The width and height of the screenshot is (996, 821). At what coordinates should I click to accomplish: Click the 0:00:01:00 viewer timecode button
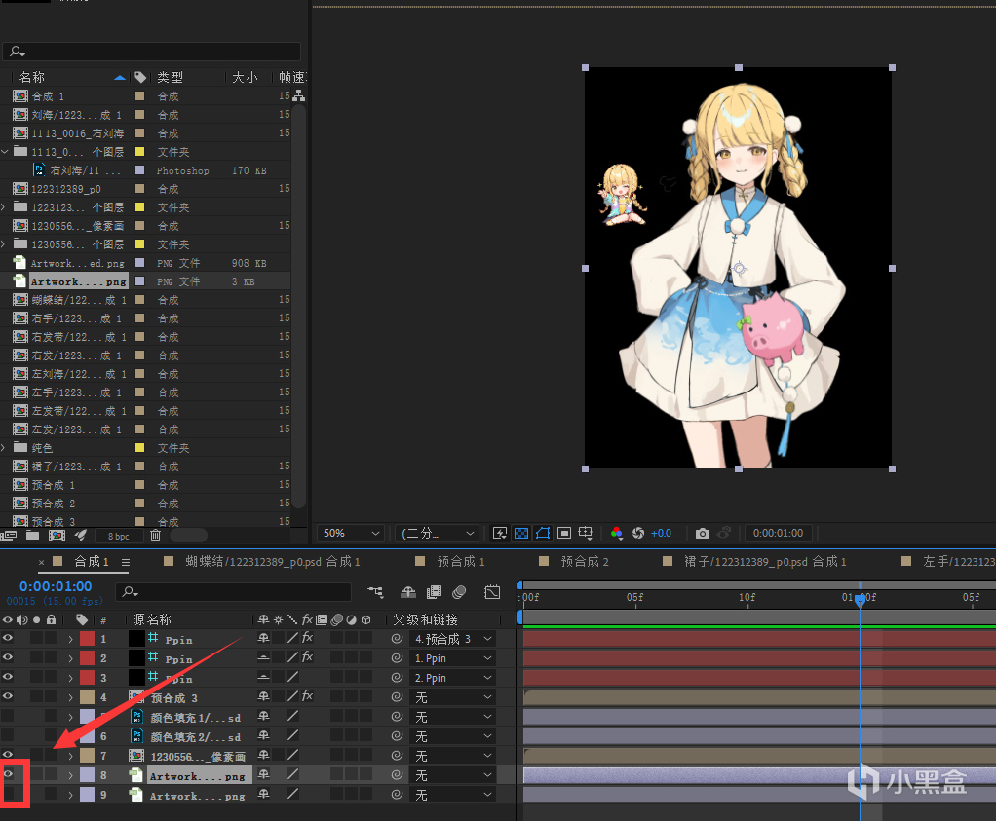(x=778, y=533)
